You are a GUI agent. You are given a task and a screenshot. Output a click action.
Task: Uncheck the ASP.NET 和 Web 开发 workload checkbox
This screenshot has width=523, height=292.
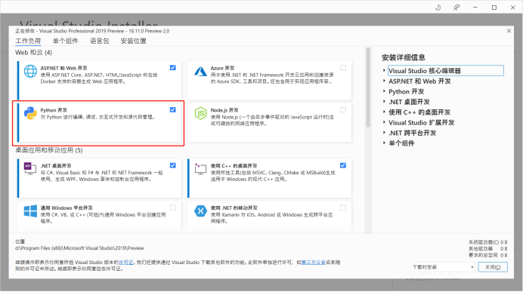point(173,68)
